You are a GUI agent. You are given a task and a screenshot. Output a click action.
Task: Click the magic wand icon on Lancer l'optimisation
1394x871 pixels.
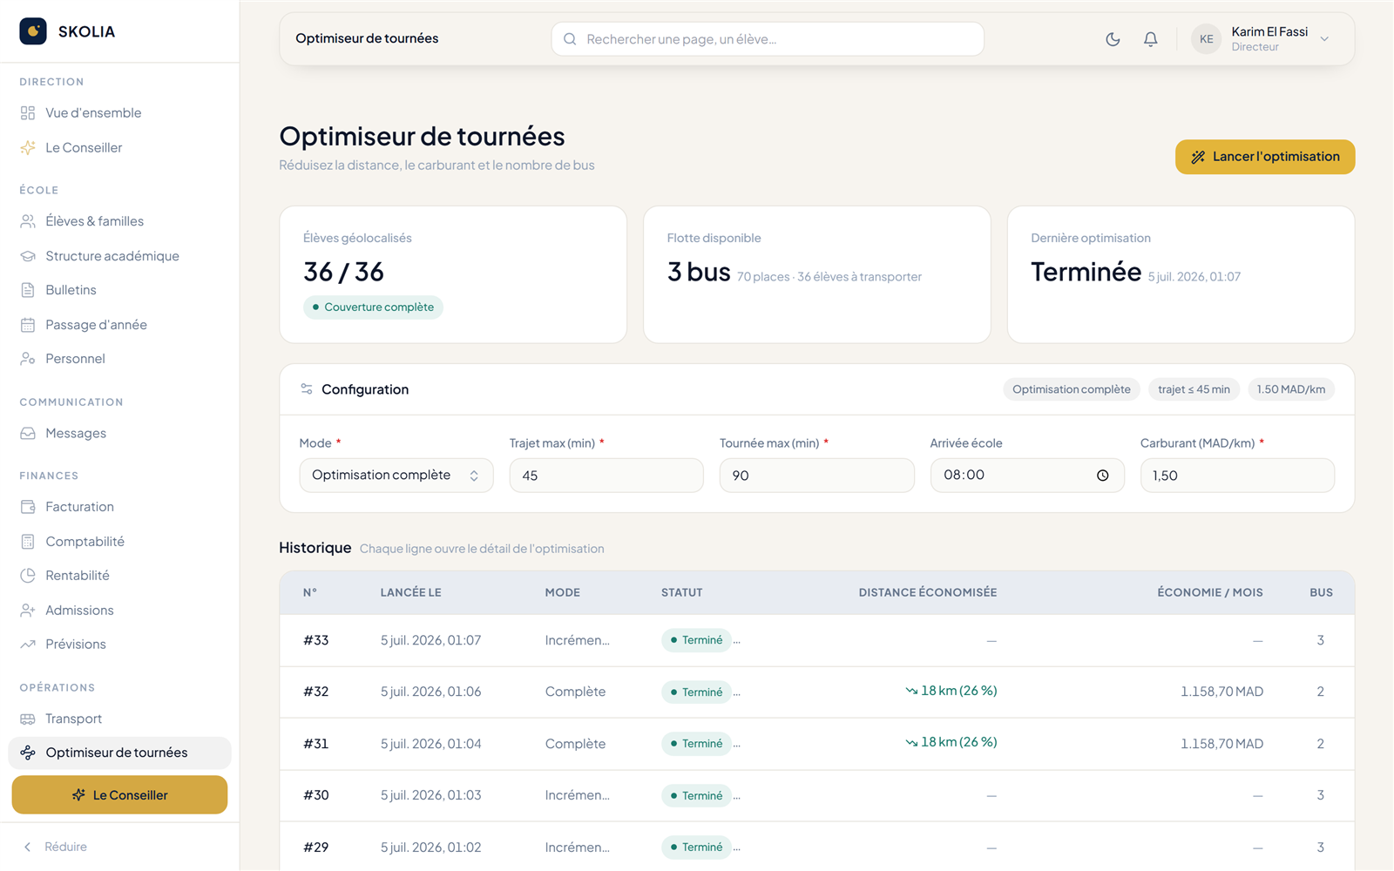[1198, 157]
